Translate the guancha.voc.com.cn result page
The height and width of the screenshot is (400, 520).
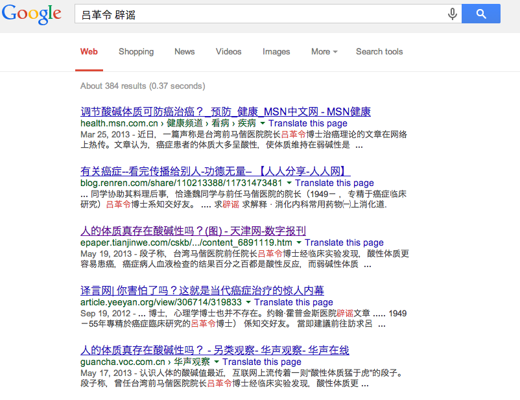(x=262, y=362)
